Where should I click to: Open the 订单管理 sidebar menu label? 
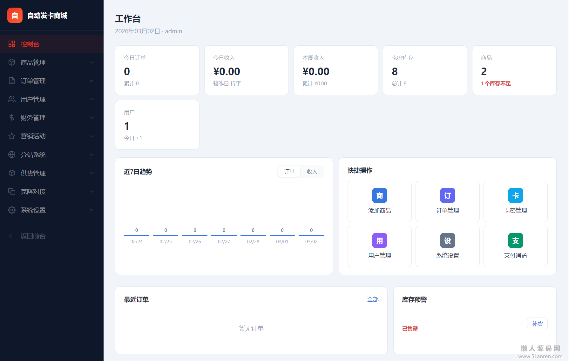pyautogui.click(x=33, y=81)
